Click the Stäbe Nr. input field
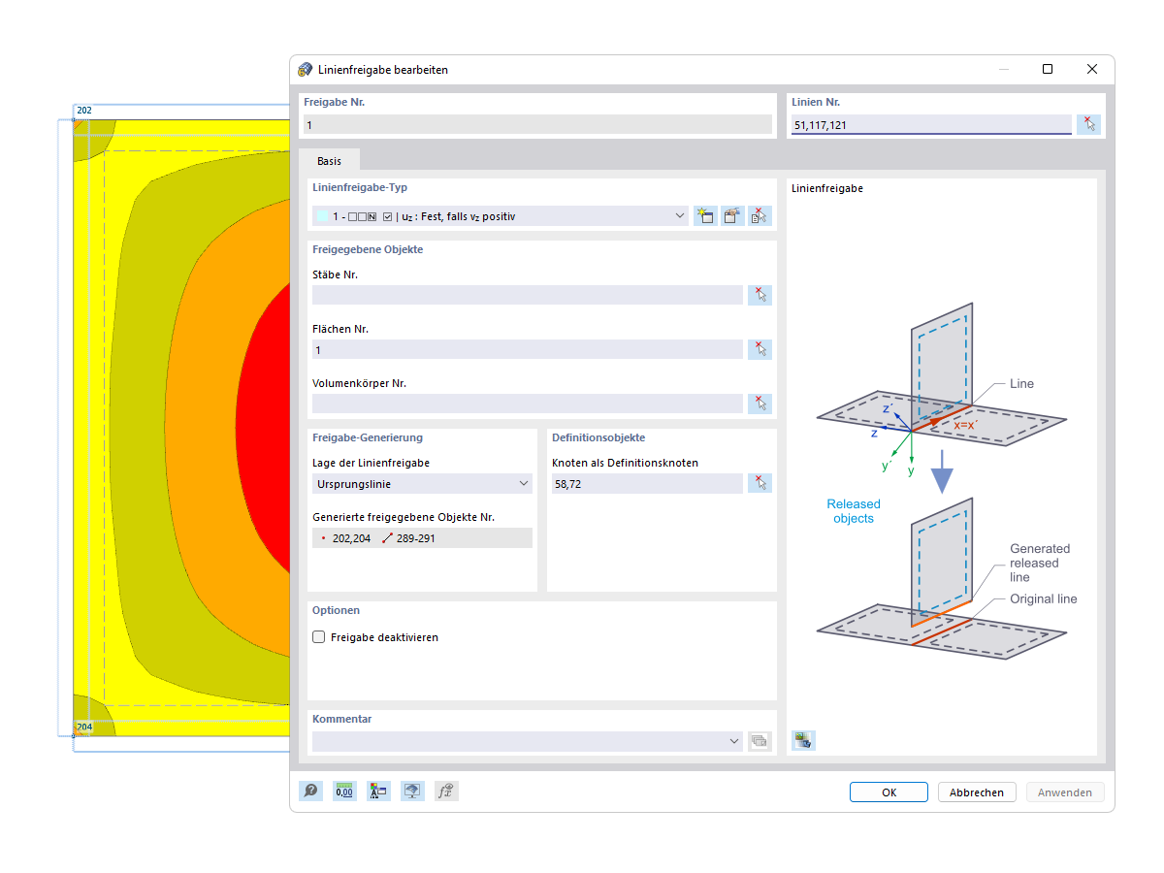 pos(528,295)
